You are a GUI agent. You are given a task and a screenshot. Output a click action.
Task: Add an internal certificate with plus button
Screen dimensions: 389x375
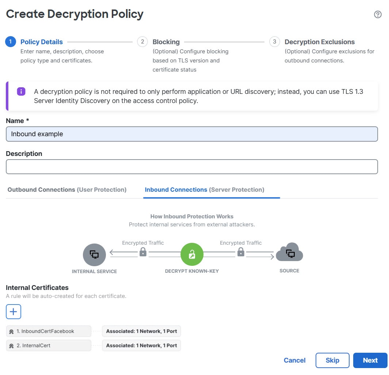14,311
